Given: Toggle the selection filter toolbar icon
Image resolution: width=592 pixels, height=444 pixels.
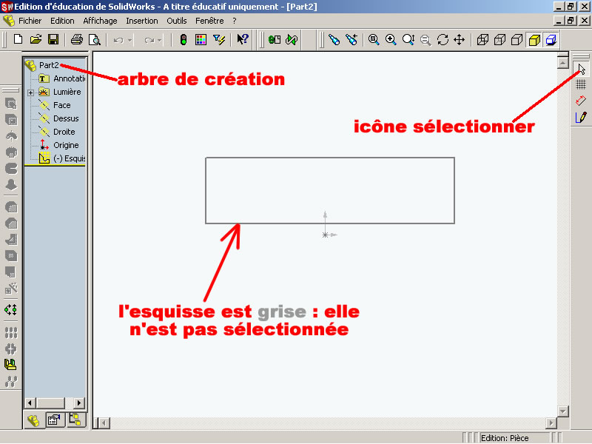Looking at the screenshot, I should tap(218, 39).
